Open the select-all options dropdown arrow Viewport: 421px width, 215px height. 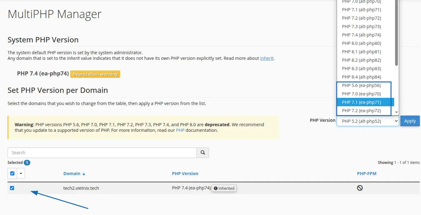pos(21,173)
